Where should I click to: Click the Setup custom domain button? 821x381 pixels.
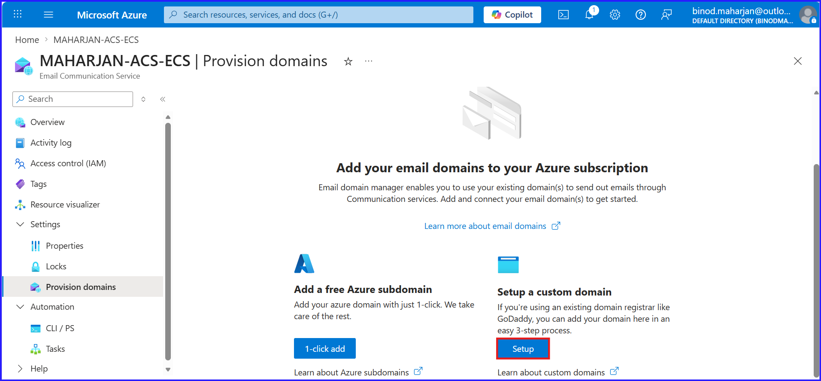(x=523, y=349)
